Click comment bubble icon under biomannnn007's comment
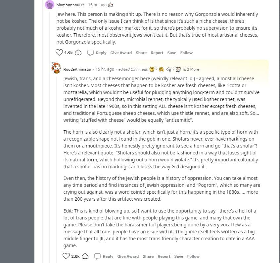The width and height of the screenshot is (280, 263). [x=90, y=53]
